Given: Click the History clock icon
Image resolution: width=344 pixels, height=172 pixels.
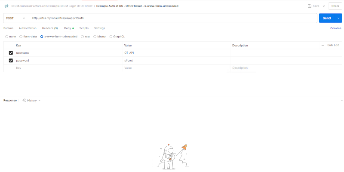Looking at the screenshot, I should tap(25, 100).
